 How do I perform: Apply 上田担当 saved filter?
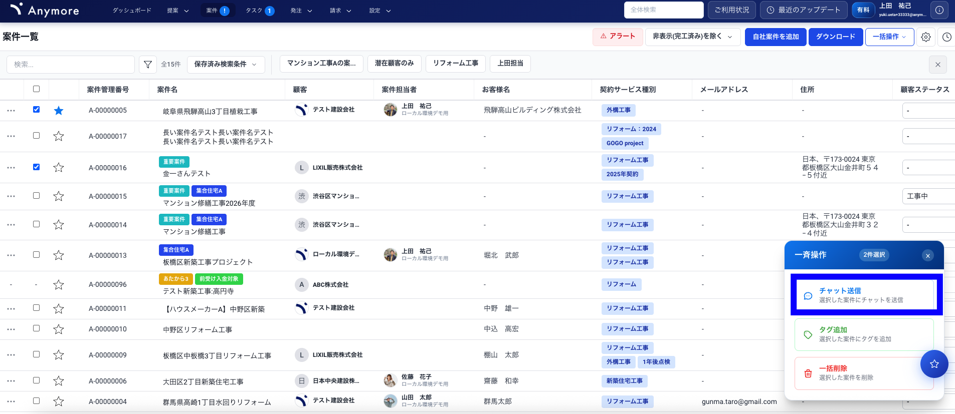(510, 64)
